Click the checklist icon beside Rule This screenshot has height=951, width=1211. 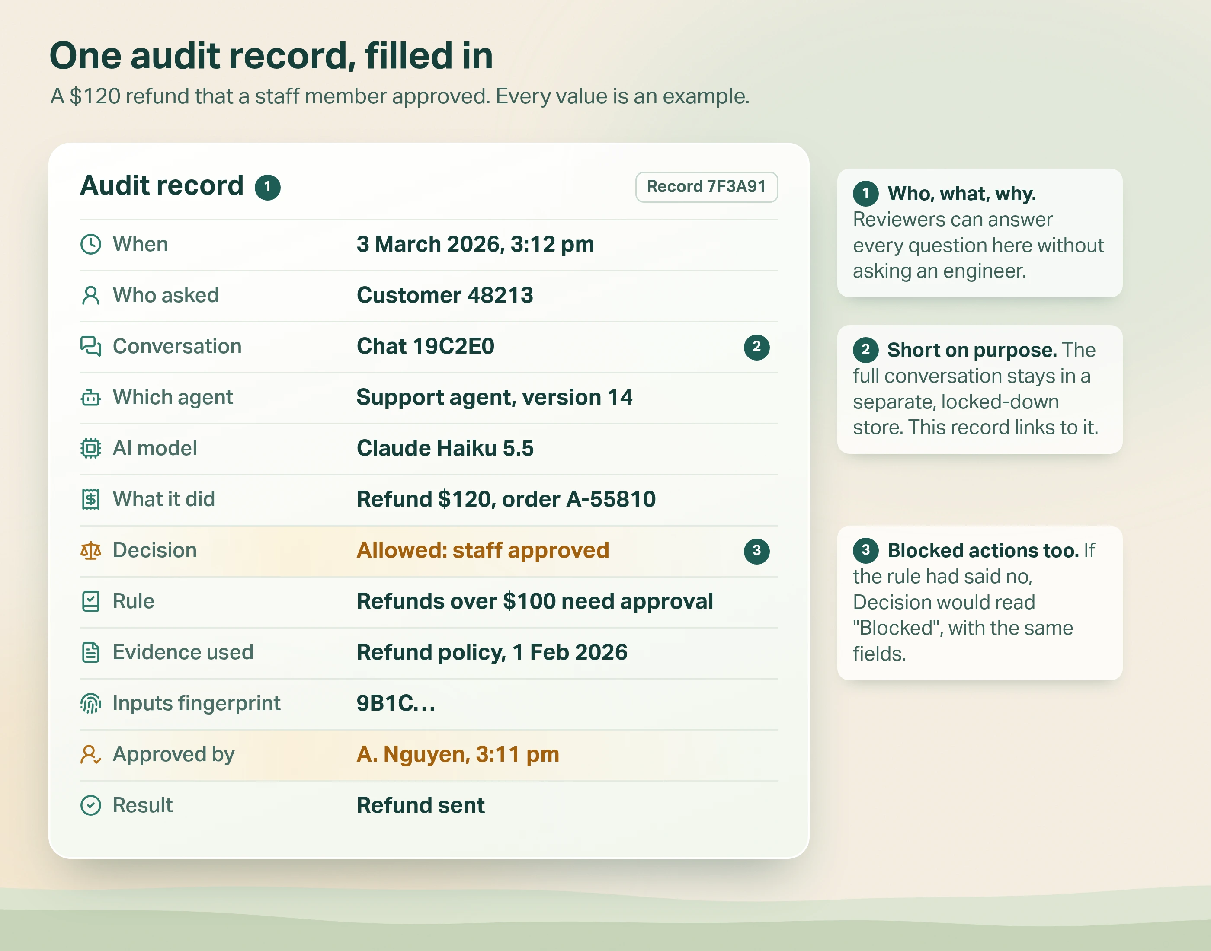[x=91, y=601]
